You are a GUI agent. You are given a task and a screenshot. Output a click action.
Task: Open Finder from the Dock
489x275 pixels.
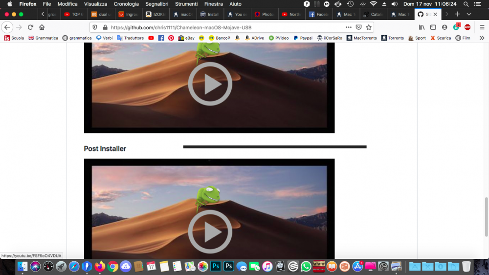click(22, 267)
